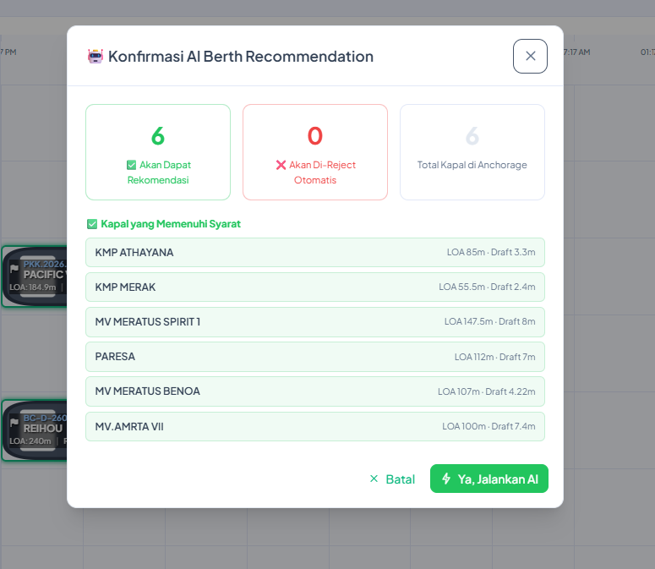Select the MV MERATUS SPIRIT 1 row
Image resolution: width=655 pixels, height=569 pixels.
pyautogui.click(x=315, y=321)
